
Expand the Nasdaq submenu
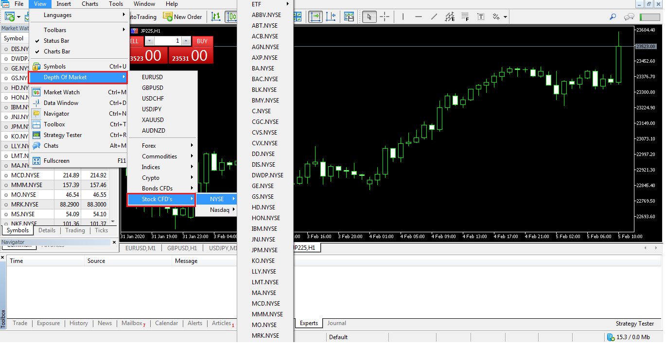(216, 210)
